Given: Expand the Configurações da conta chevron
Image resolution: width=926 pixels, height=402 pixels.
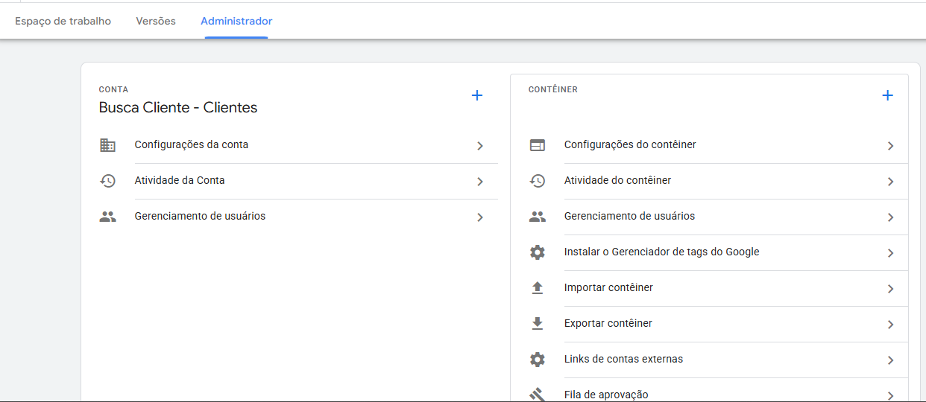Looking at the screenshot, I should point(480,146).
